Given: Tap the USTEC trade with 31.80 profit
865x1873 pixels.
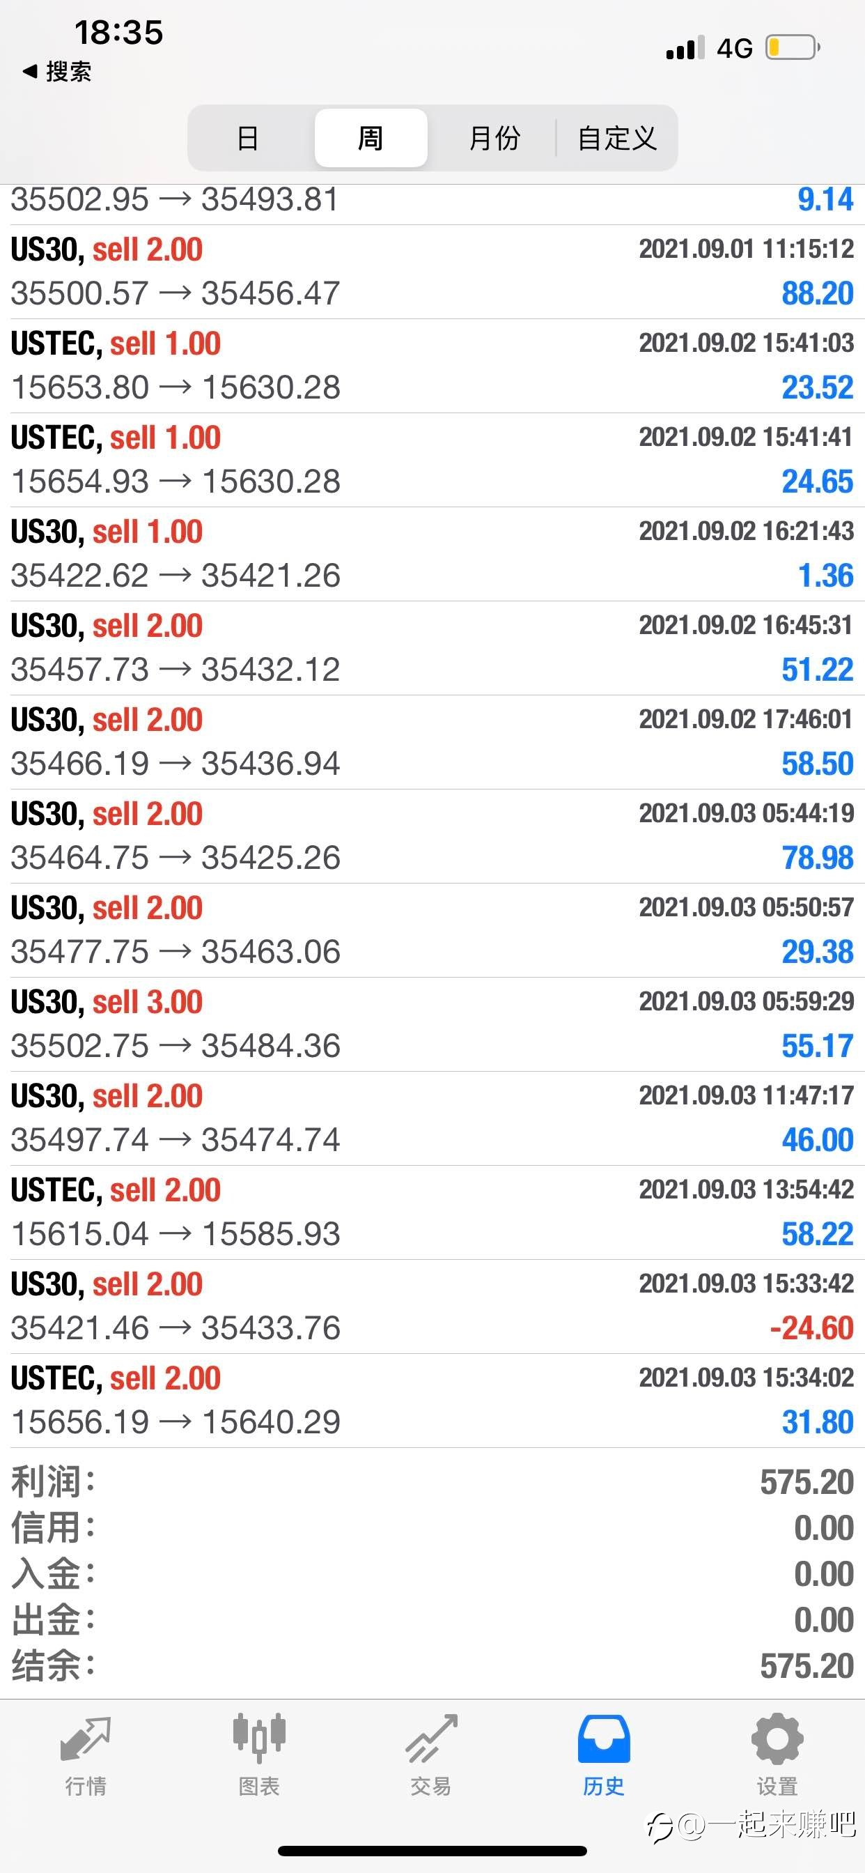Looking at the screenshot, I should pyautogui.click(x=432, y=1401).
